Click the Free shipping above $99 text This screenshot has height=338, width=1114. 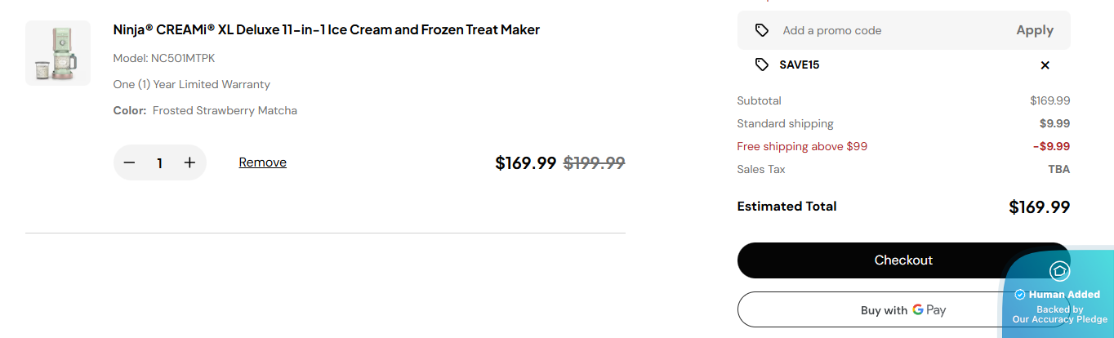tap(801, 147)
